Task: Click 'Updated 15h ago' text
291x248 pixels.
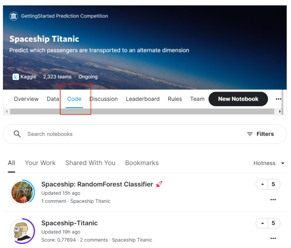Action: (x=61, y=193)
